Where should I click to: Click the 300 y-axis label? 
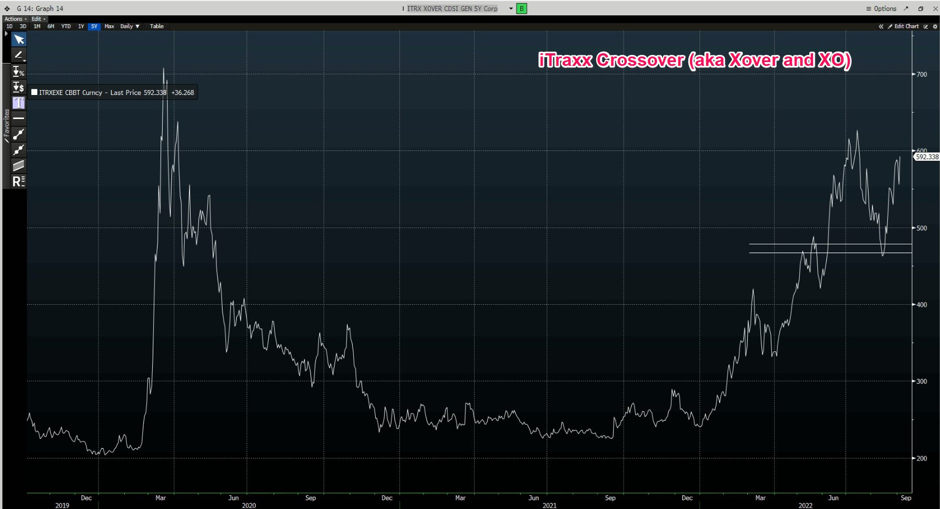tap(921, 381)
